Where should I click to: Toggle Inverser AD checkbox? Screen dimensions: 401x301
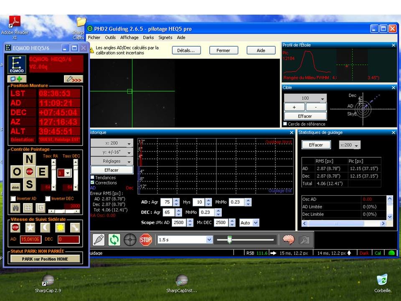[x=13, y=199]
